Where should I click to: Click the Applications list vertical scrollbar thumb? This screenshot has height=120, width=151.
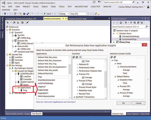tap(70, 69)
